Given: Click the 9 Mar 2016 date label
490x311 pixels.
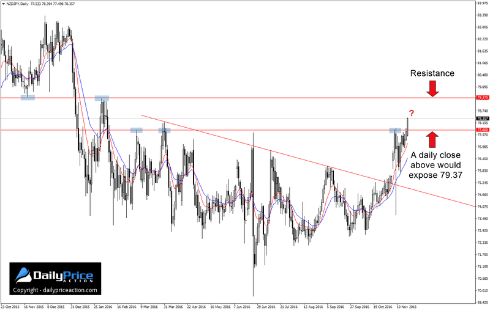Looking at the screenshot, I should tap(149, 307).
